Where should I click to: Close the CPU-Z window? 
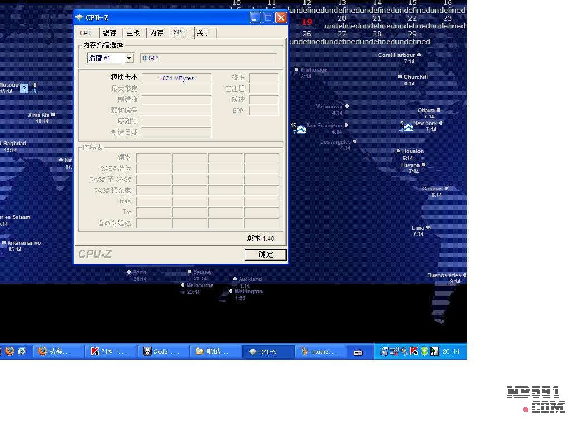click(282, 18)
